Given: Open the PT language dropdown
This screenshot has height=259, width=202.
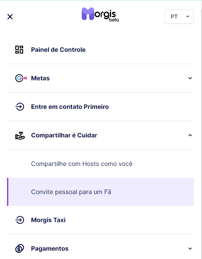Looking at the screenshot, I should (179, 17).
